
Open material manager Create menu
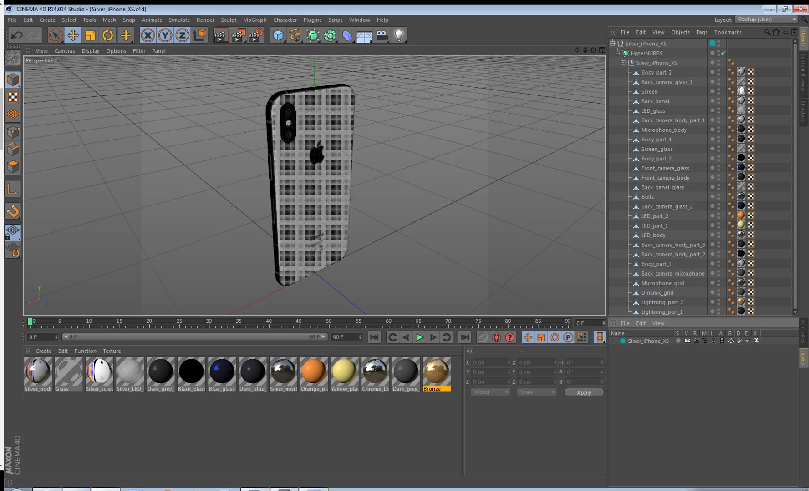tap(43, 351)
